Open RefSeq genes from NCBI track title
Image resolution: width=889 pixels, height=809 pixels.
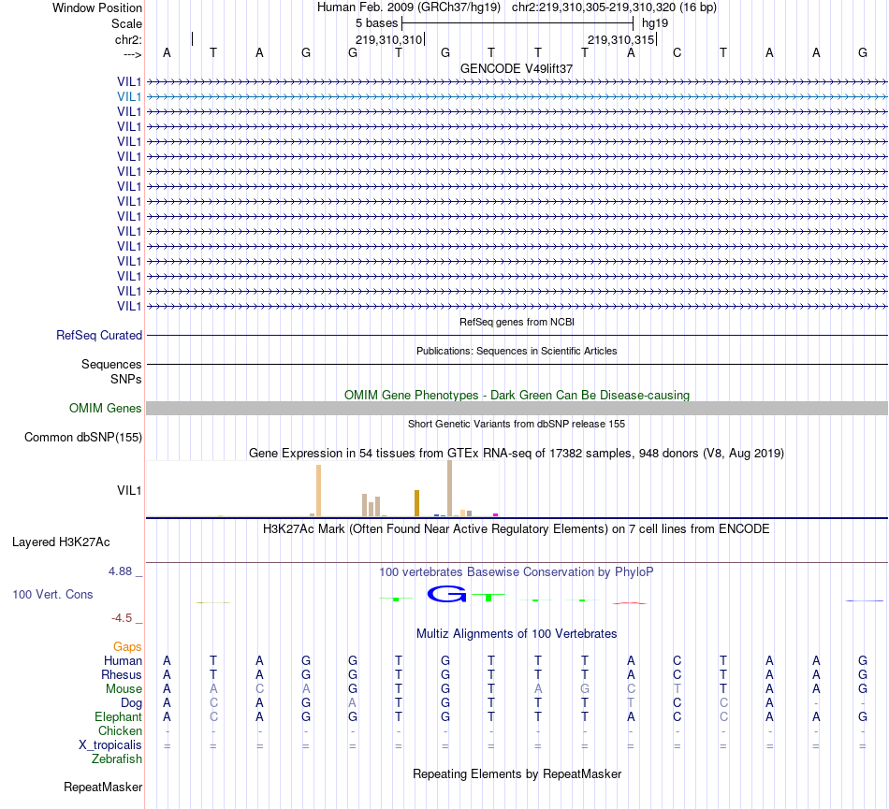pos(517,322)
